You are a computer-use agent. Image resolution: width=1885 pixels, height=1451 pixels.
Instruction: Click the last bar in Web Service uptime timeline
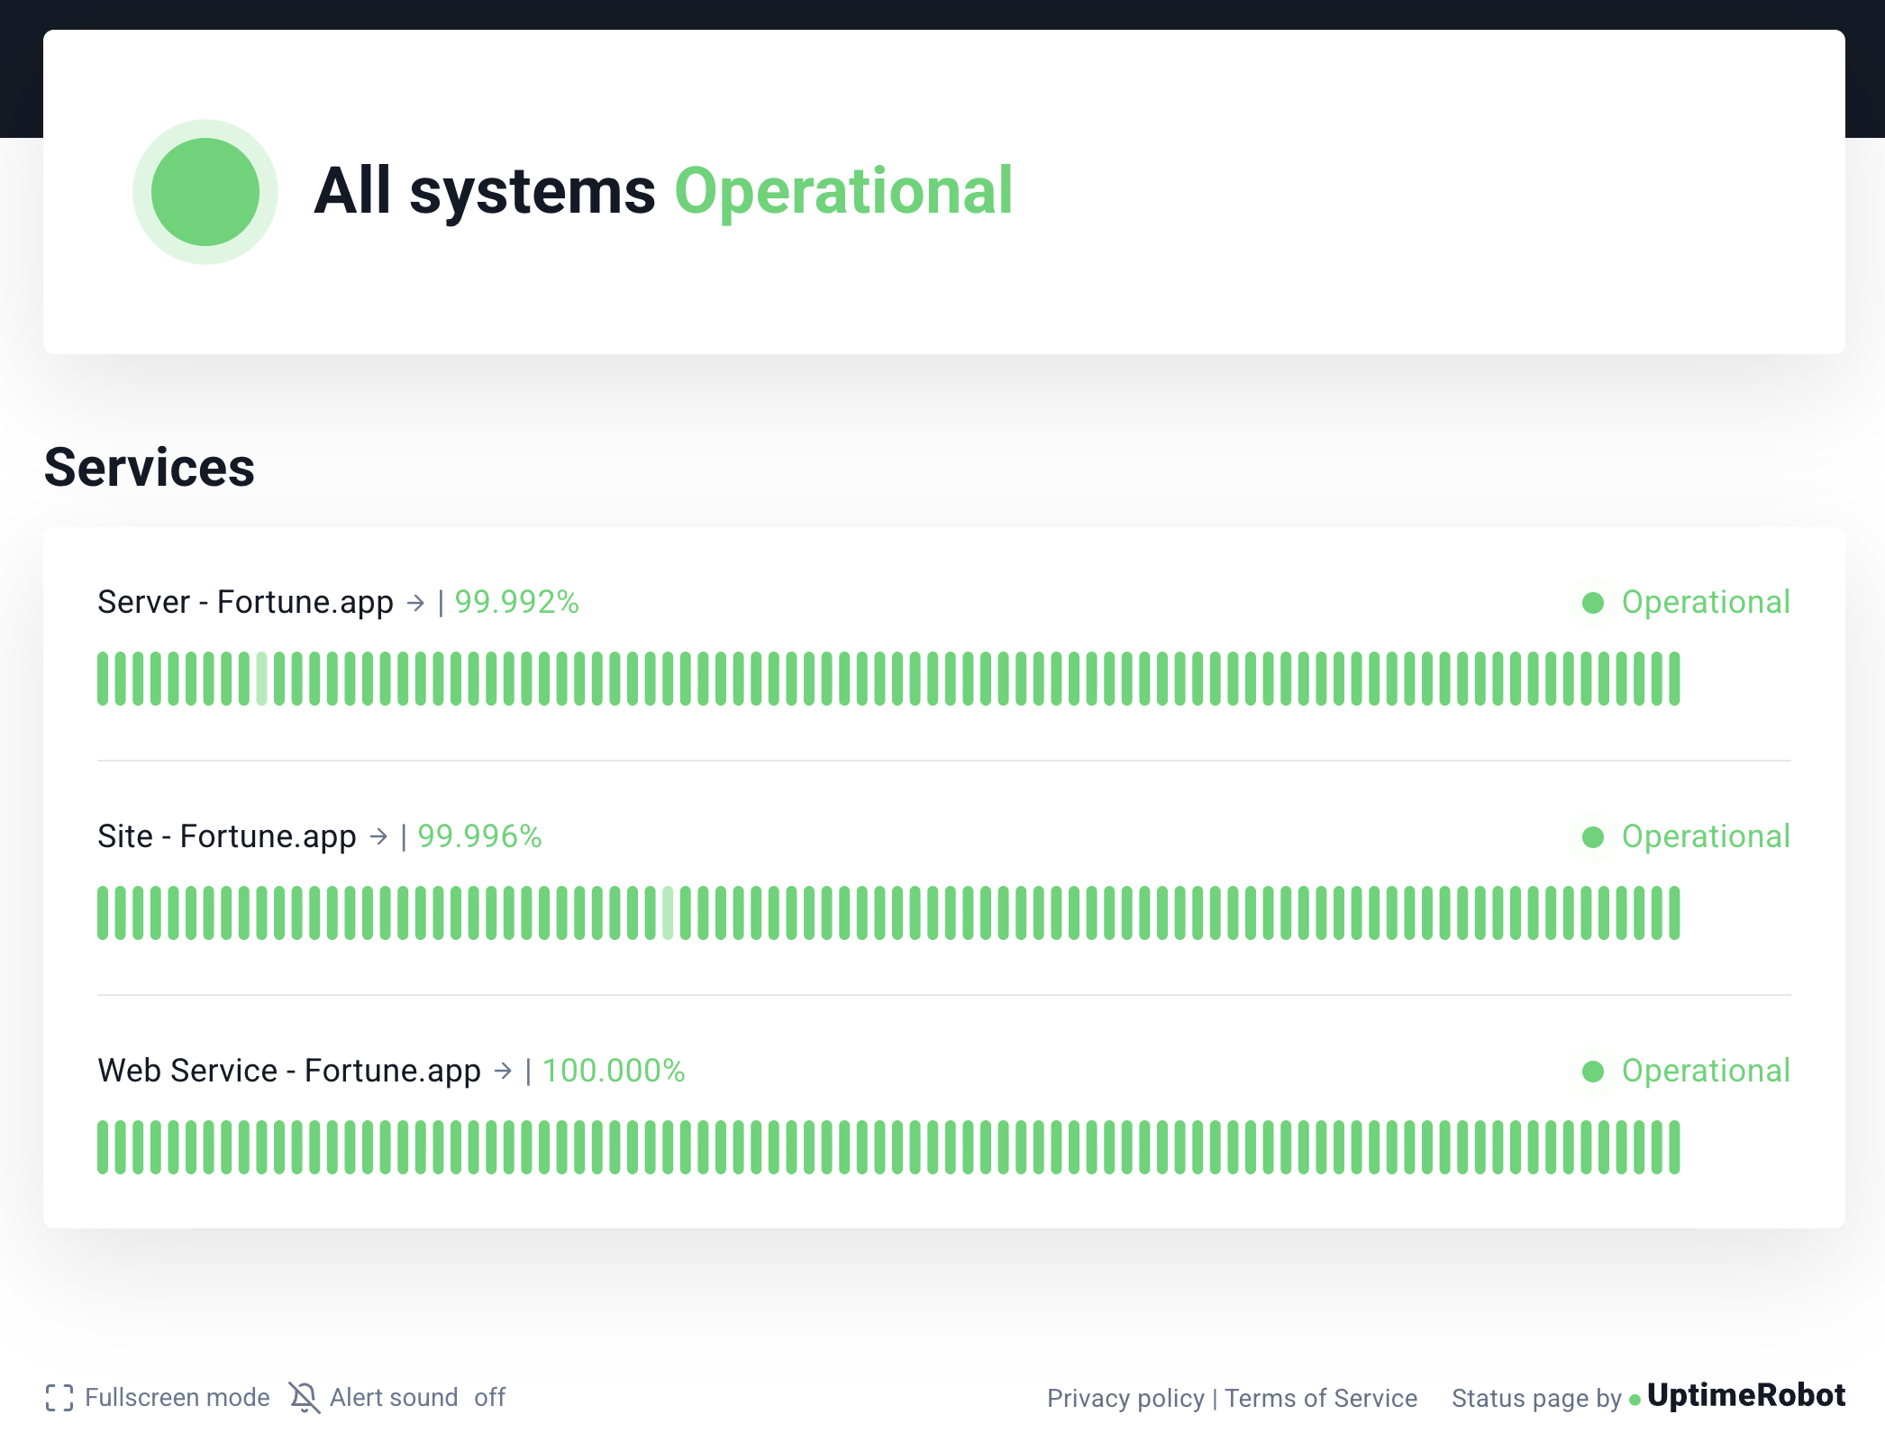tap(1674, 1147)
